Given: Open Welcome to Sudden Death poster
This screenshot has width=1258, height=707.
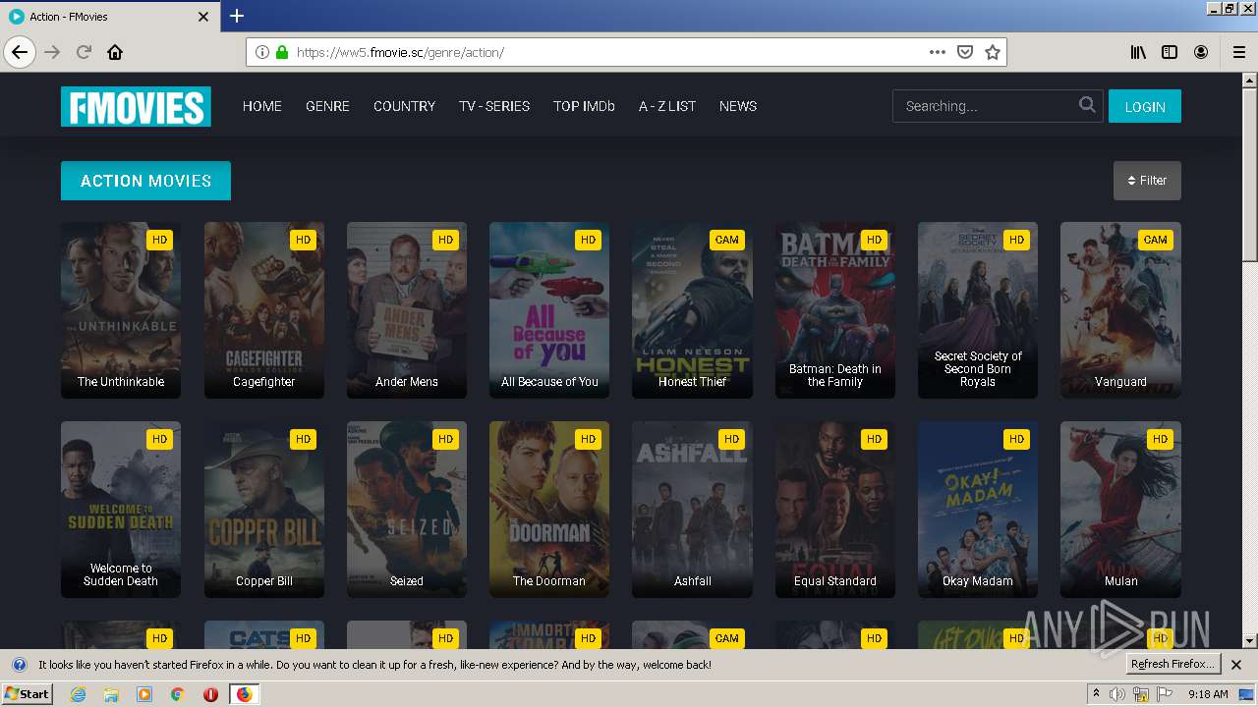Looking at the screenshot, I should pos(121,510).
